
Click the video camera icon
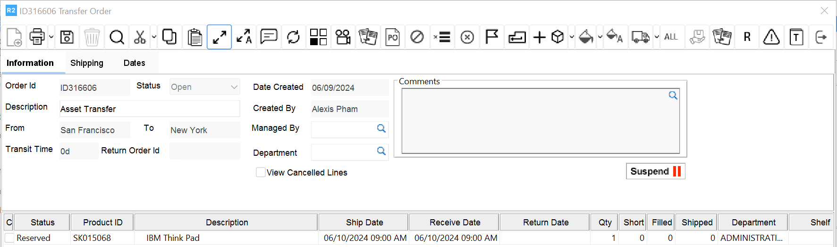tap(343, 37)
